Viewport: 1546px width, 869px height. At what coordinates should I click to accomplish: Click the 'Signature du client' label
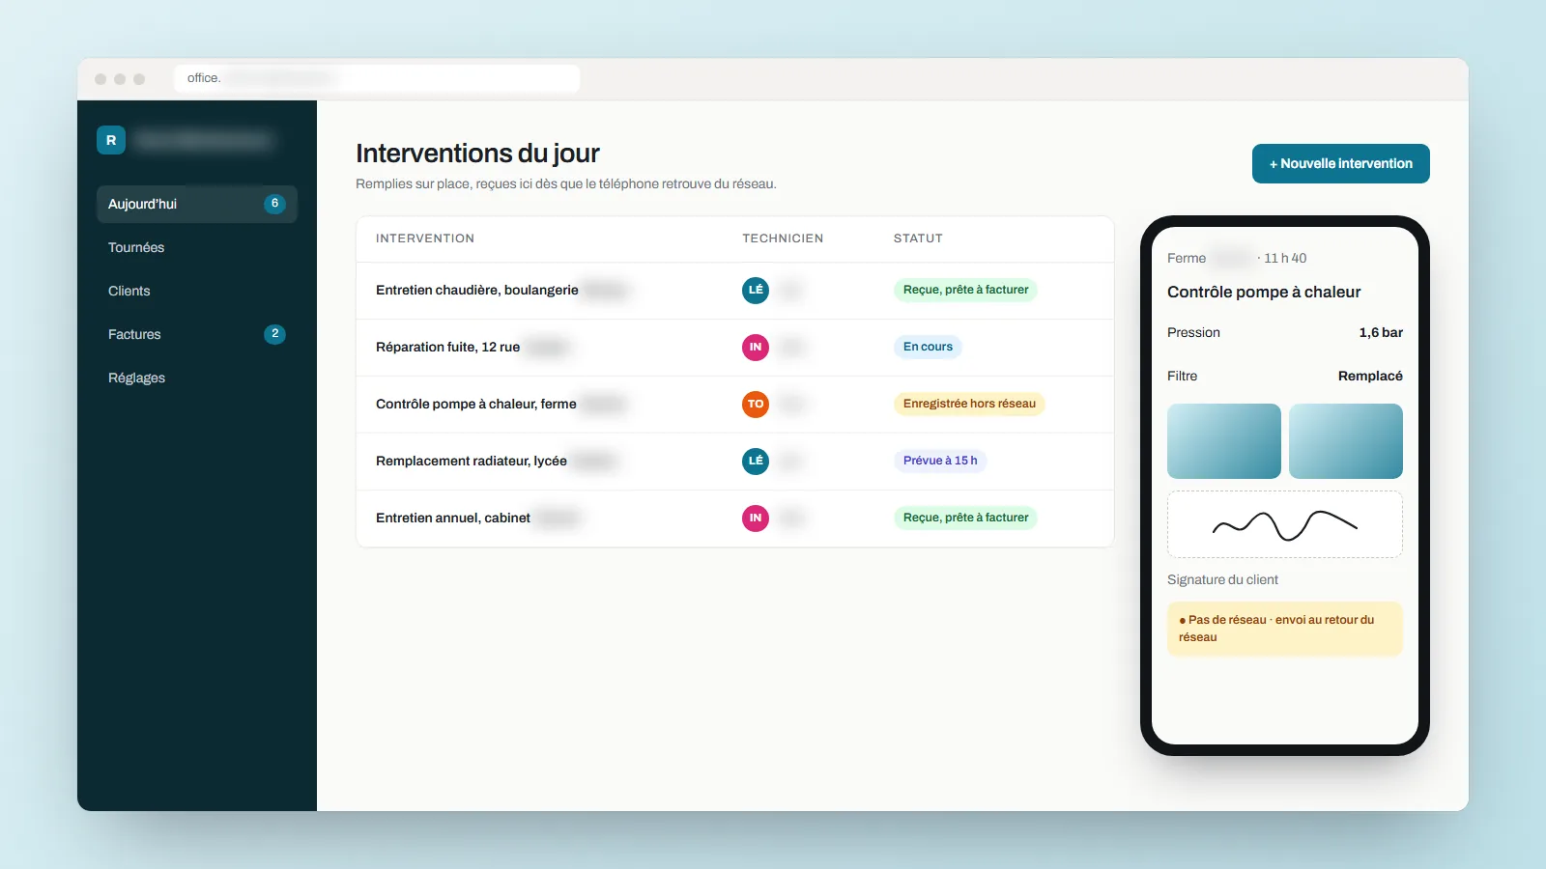point(1222,579)
